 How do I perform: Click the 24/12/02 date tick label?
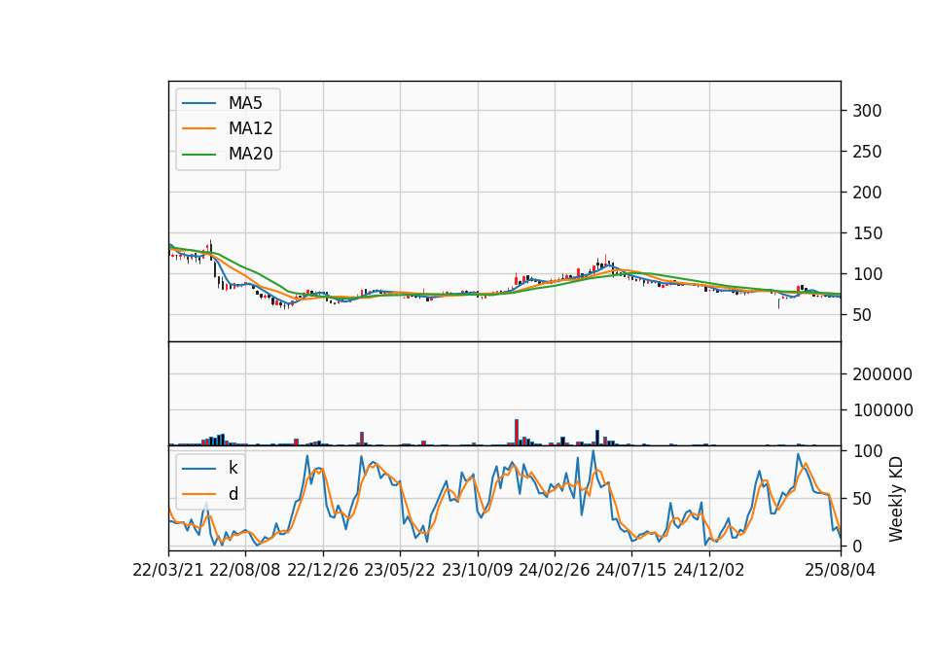click(x=709, y=570)
